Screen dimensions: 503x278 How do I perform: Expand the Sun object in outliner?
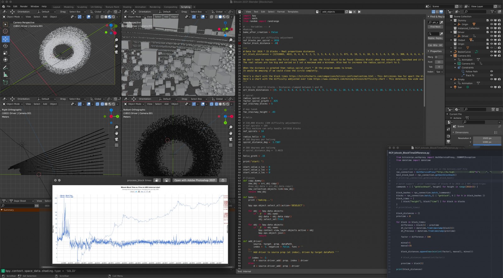click(x=451, y=87)
